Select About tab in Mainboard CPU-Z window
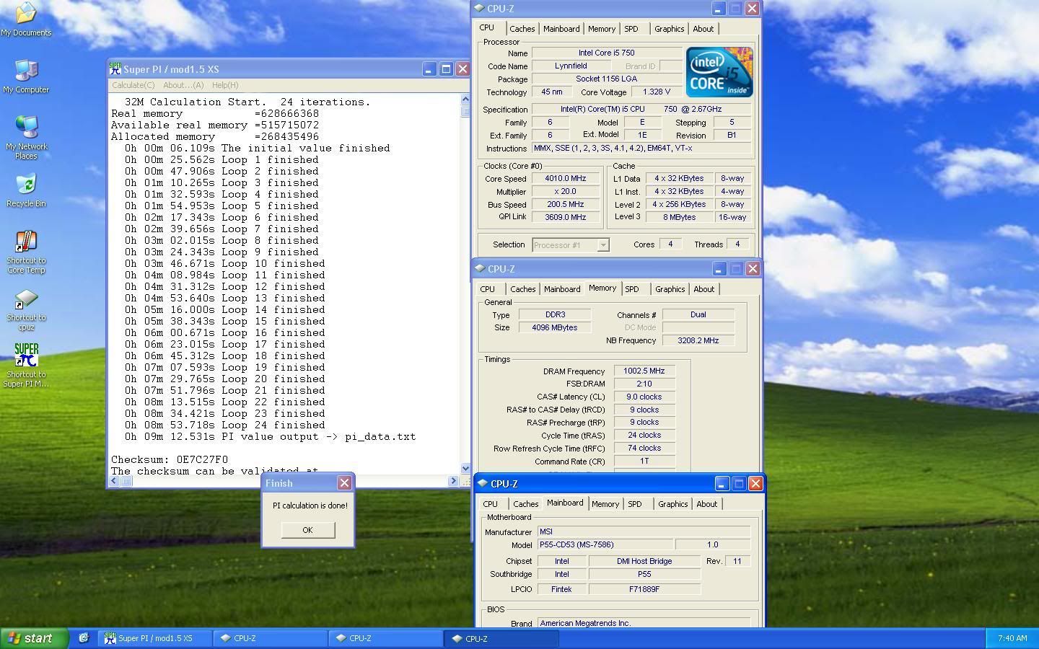The image size is (1039, 649). tap(707, 504)
